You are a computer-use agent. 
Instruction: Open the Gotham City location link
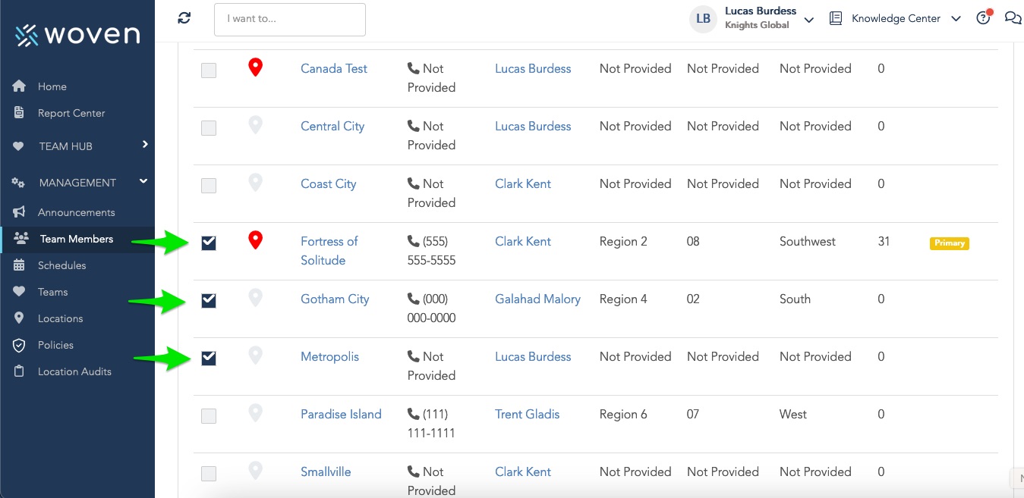[x=335, y=299]
